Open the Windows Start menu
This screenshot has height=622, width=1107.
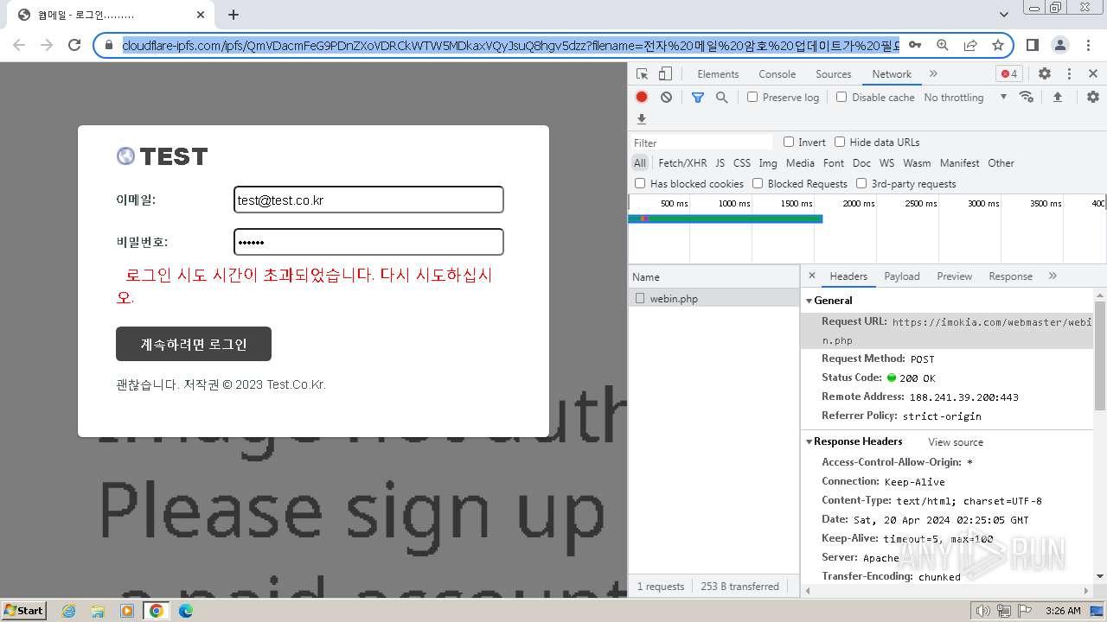pyautogui.click(x=24, y=610)
